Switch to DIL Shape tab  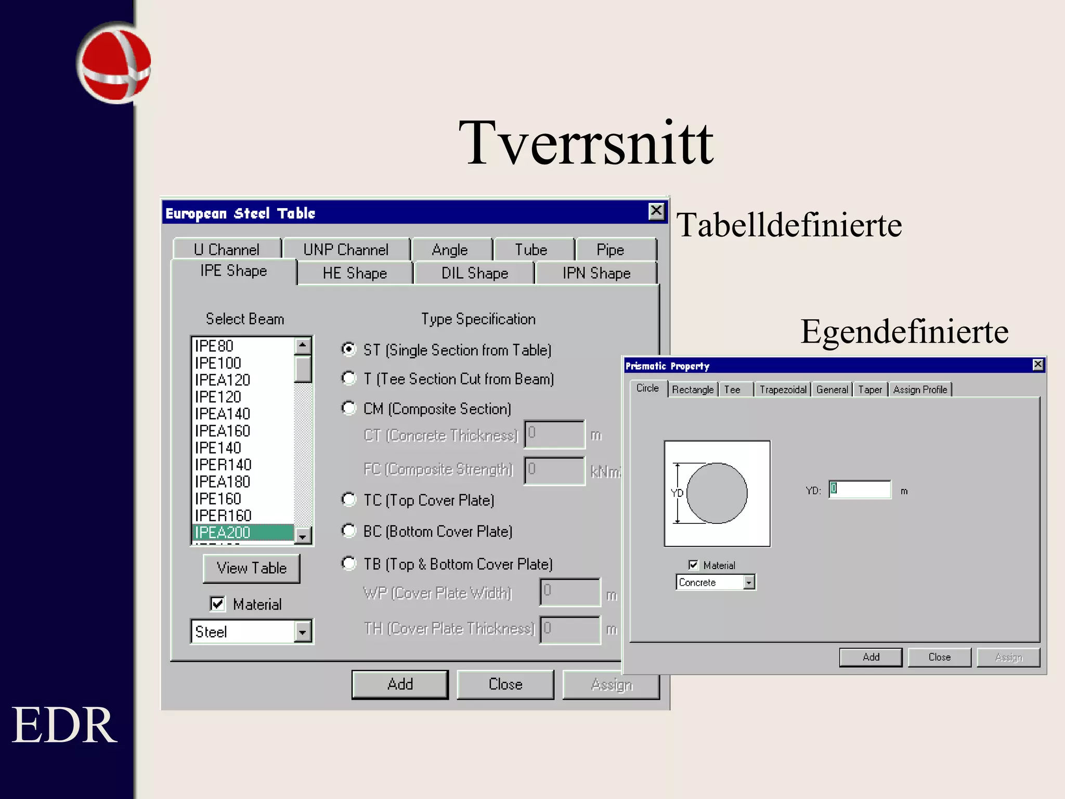(475, 273)
